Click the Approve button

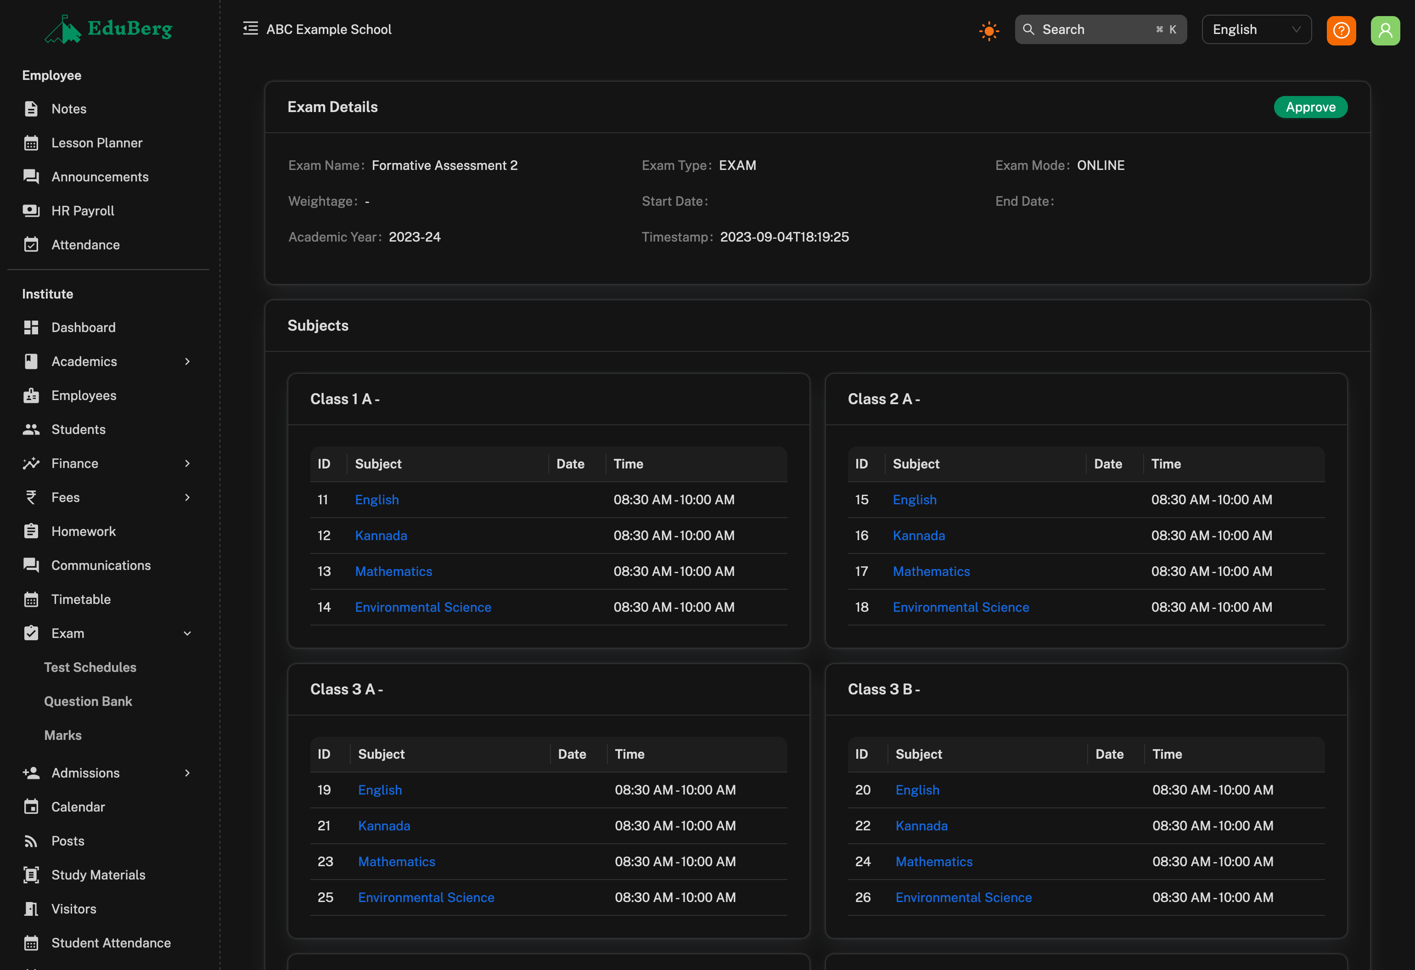pos(1310,107)
